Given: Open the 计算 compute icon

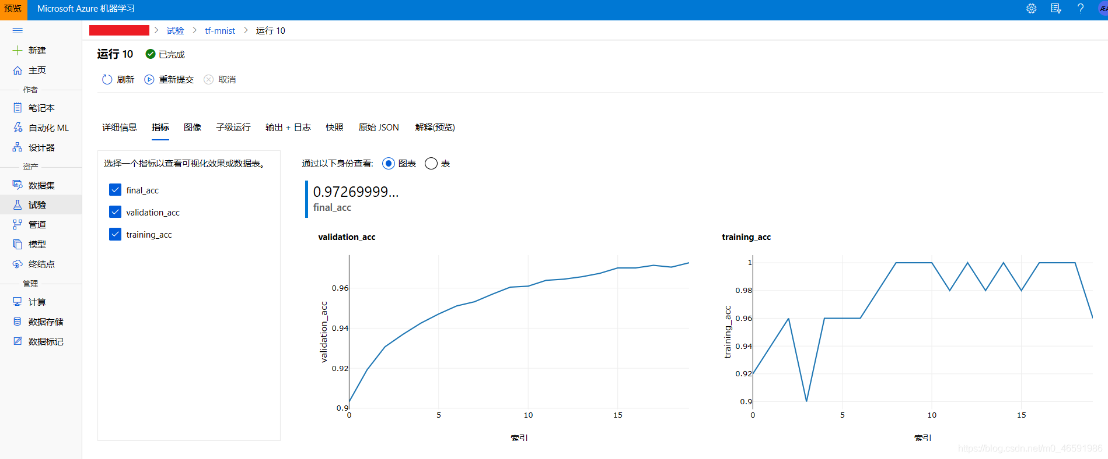Looking at the screenshot, I should coord(18,302).
